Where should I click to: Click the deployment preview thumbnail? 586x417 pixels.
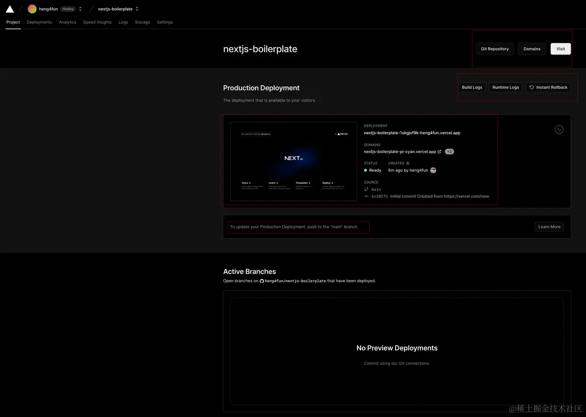(293, 161)
